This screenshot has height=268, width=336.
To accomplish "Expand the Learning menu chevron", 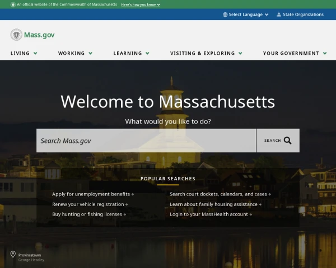I will tap(147, 53).
